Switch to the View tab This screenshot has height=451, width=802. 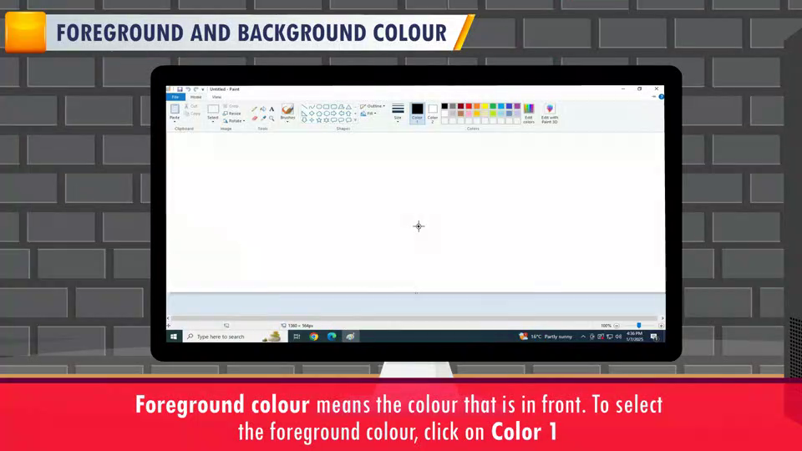pyautogui.click(x=216, y=97)
